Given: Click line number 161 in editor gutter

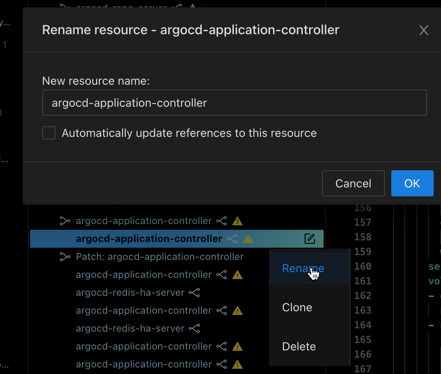Looking at the screenshot, I should [x=363, y=281].
